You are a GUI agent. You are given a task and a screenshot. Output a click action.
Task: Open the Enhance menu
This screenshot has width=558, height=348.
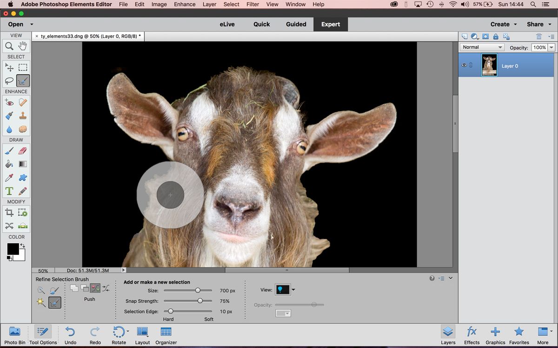click(185, 4)
